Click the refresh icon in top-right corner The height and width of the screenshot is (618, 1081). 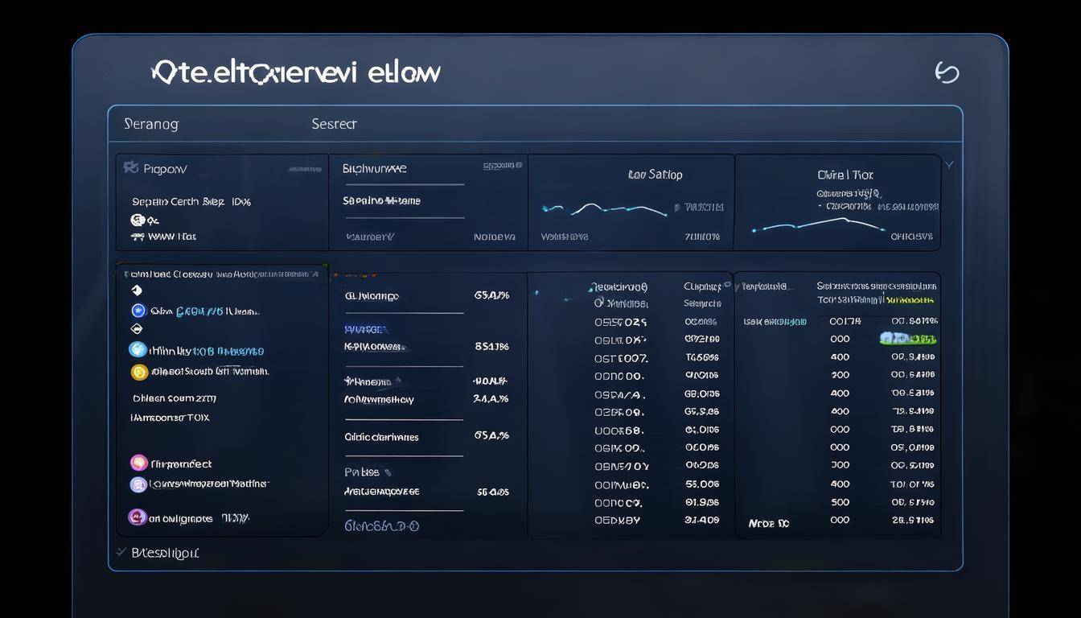(x=947, y=72)
